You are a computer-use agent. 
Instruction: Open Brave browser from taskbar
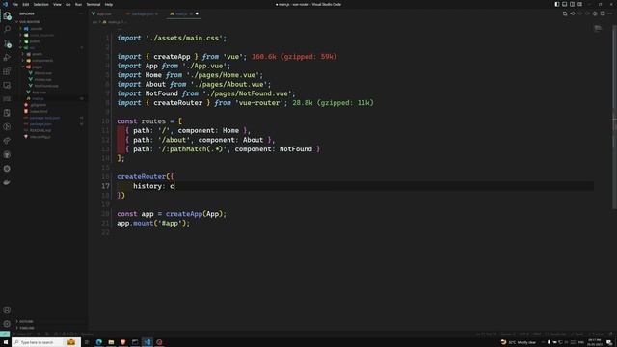(123, 342)
